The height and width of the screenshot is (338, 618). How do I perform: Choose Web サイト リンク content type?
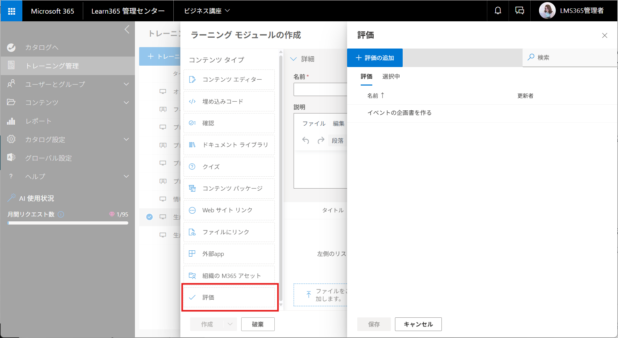(x=229, y=210)
